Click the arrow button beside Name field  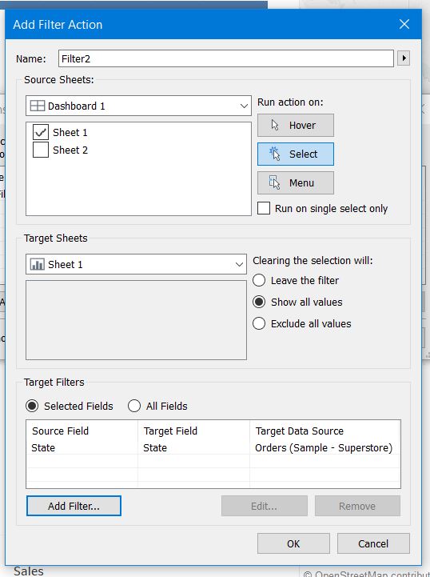(404, 58)
